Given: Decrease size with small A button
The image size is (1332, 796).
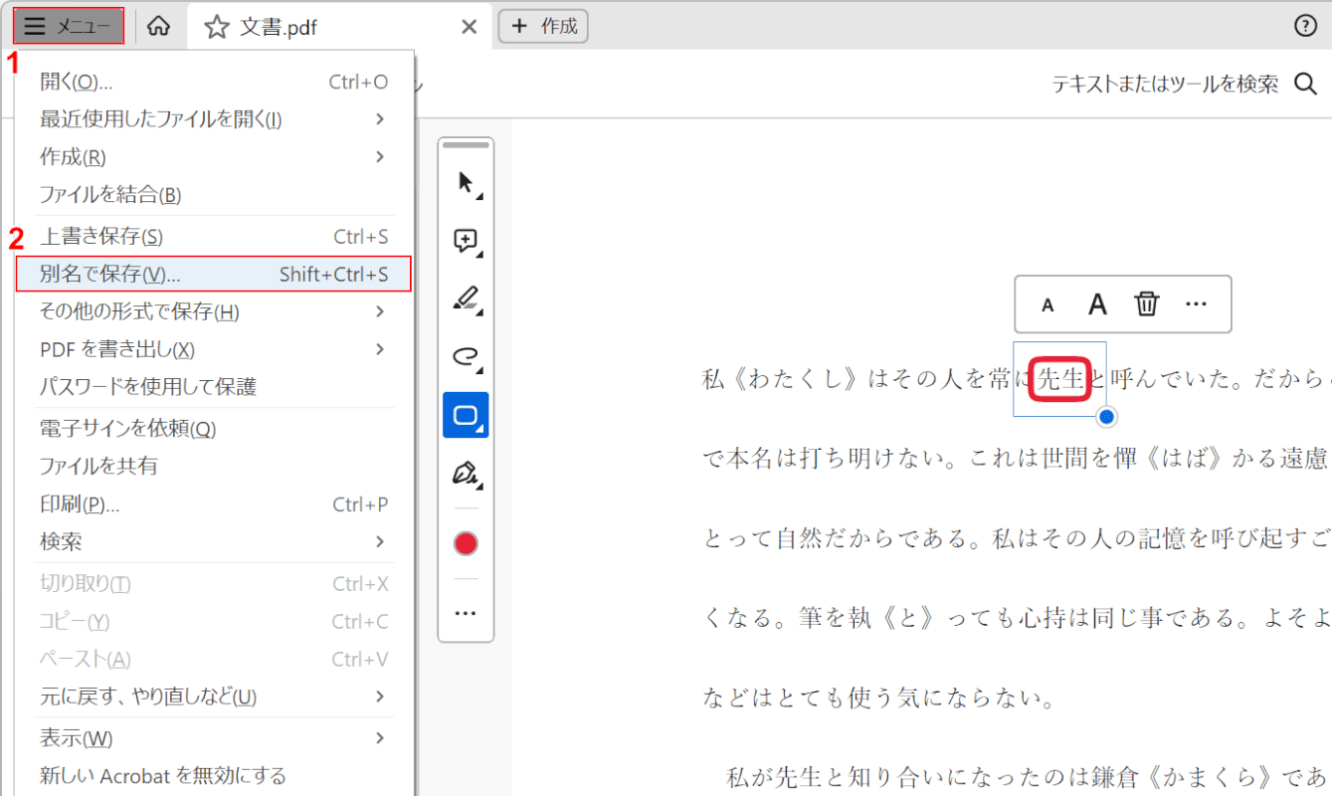Looking at the screenshot, I should 1047,304.
